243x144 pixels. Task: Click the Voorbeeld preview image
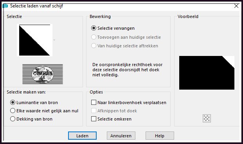coord(207,73)
